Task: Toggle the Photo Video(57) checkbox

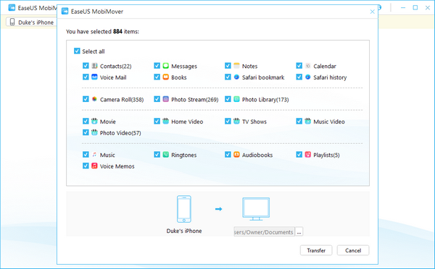Action: coord(86,132)
